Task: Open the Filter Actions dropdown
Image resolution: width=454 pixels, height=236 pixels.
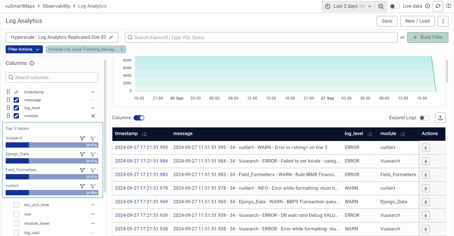Action: [24, 49]
